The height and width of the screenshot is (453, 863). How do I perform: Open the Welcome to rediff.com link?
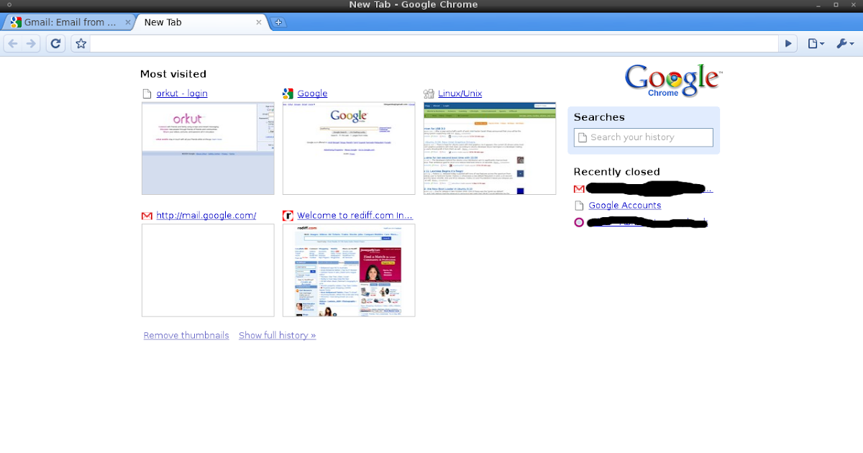[355, 215]
